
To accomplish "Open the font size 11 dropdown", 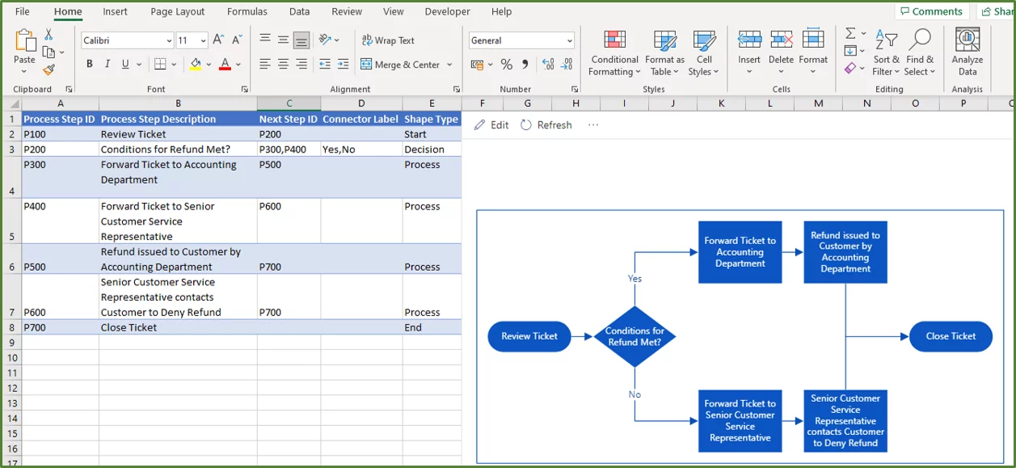I will click(204, 40).
